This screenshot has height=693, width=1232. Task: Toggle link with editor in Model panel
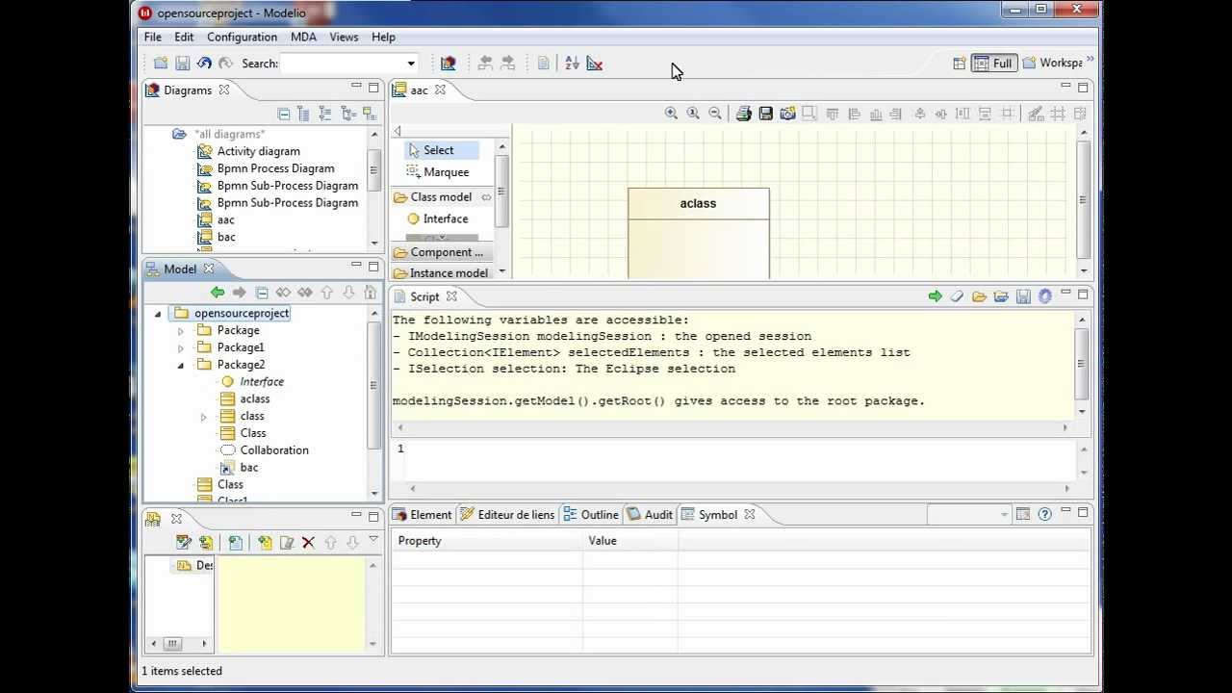(283, 293)
